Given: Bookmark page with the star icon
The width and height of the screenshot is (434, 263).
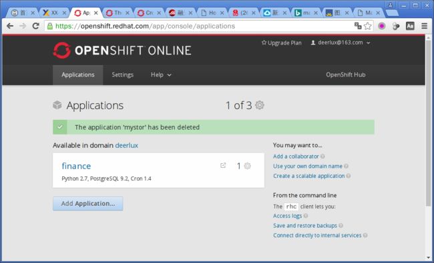Looking at the screenshot, I should click(368, 26).
